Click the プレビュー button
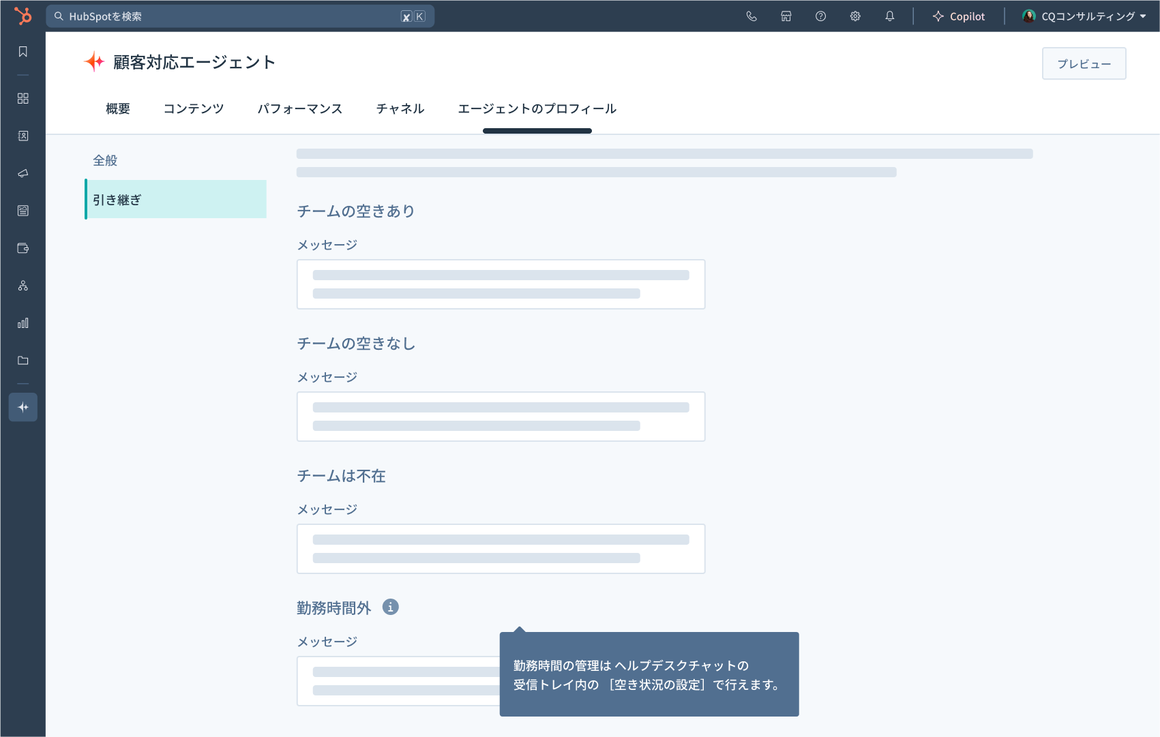This screenshot has width=1160, height=737. [x=1084, y=63]
